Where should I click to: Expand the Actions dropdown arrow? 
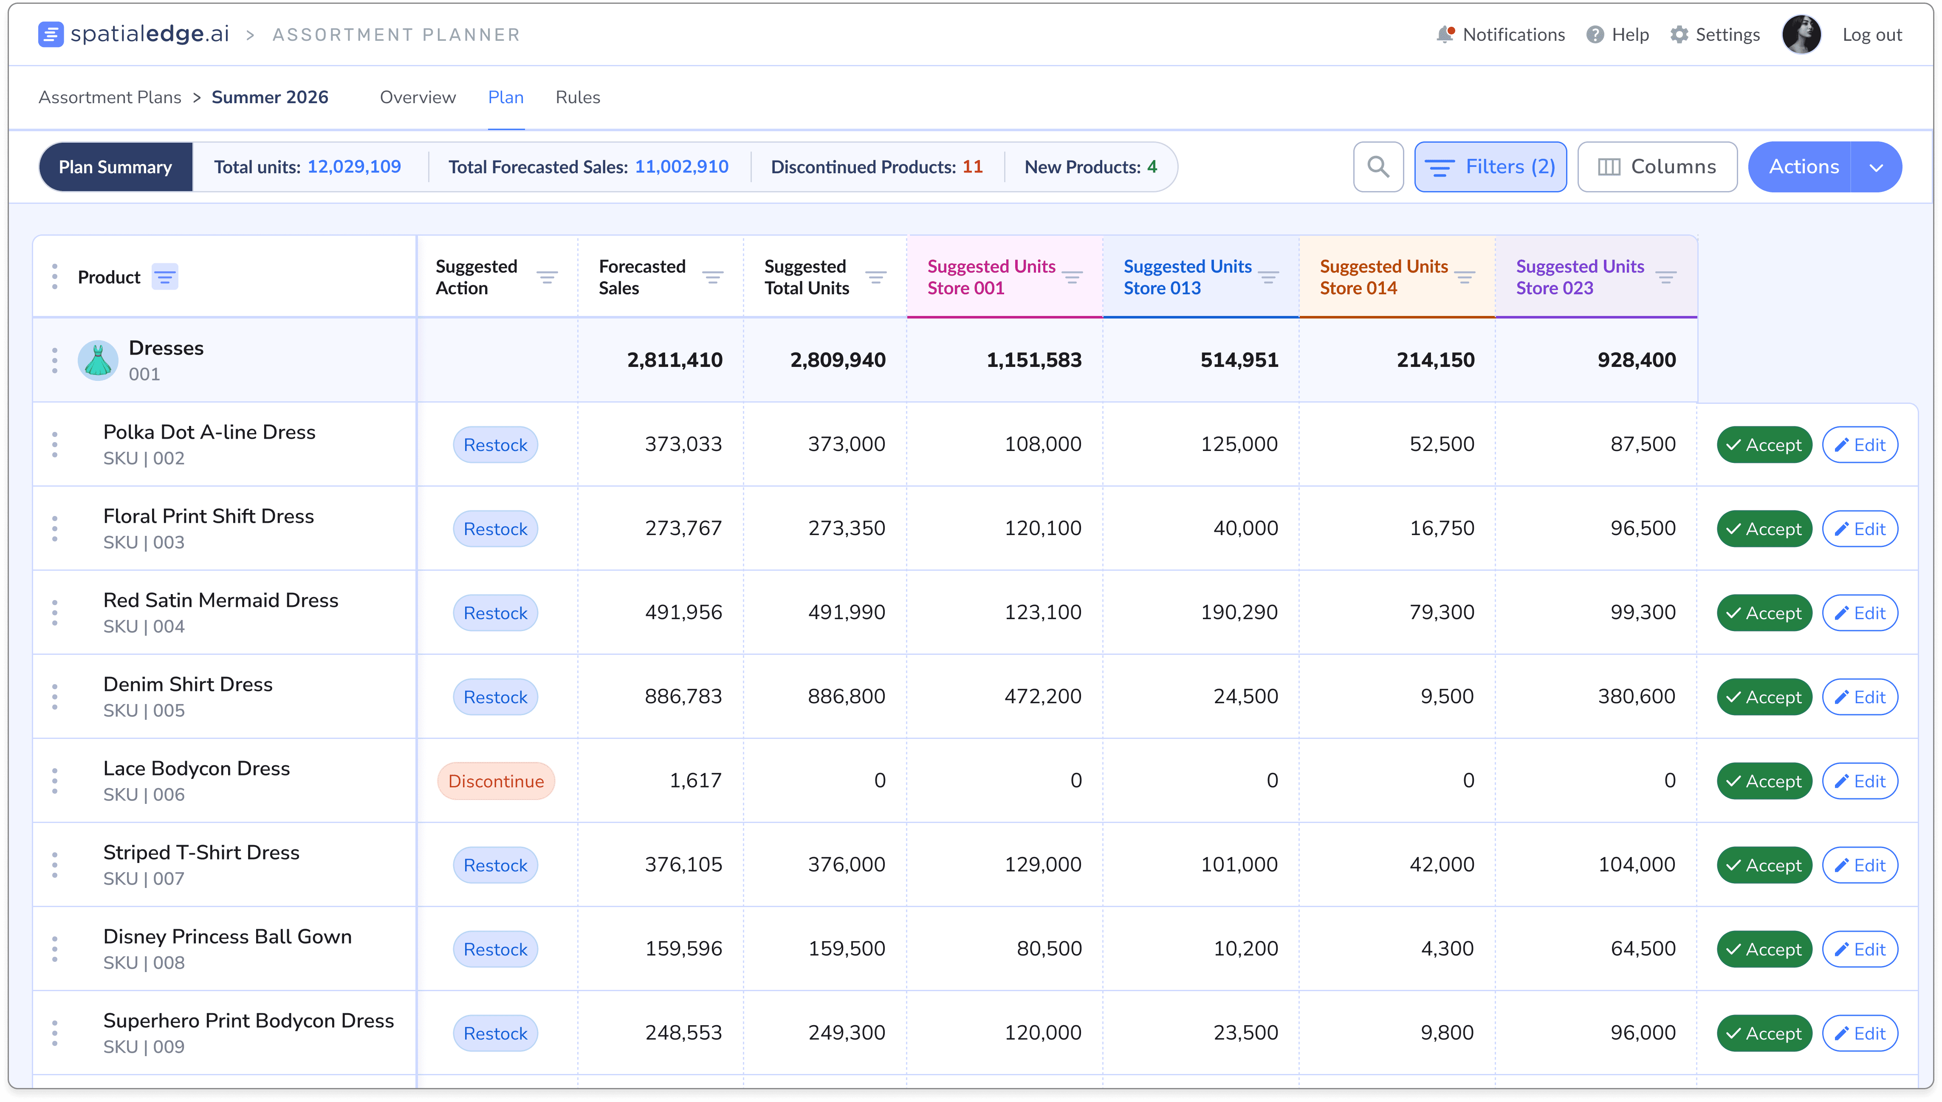(x=1876, y=167)
